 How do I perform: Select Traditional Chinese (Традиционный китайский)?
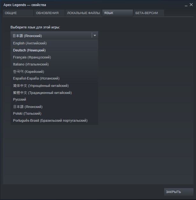pyautogui.click(x=54, y=92)
